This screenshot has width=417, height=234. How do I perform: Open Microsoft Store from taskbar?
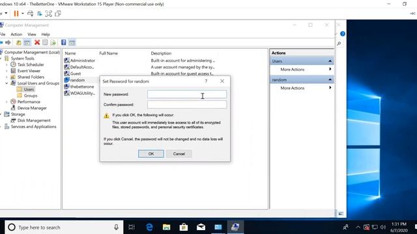point(184,227)
